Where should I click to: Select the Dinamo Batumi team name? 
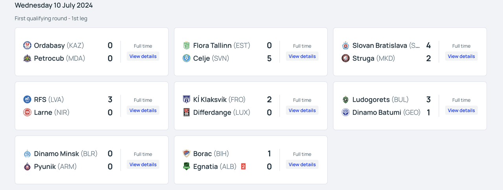(376, 112)
